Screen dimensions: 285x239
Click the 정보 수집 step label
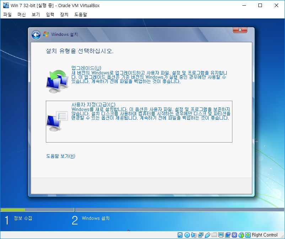23,218
